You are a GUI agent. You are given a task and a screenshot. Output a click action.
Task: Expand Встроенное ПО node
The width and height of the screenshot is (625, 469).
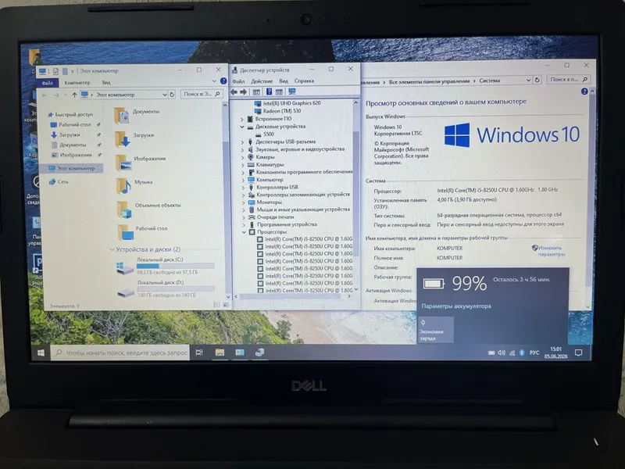242,120
